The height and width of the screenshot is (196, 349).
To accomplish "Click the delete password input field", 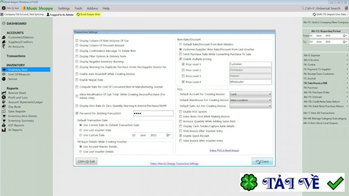I will point(153,113).
